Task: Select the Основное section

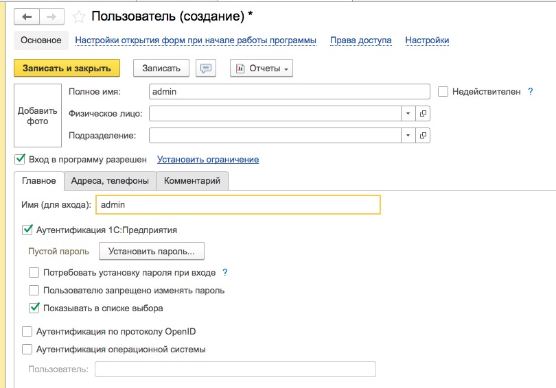Action: click(41, 40)
